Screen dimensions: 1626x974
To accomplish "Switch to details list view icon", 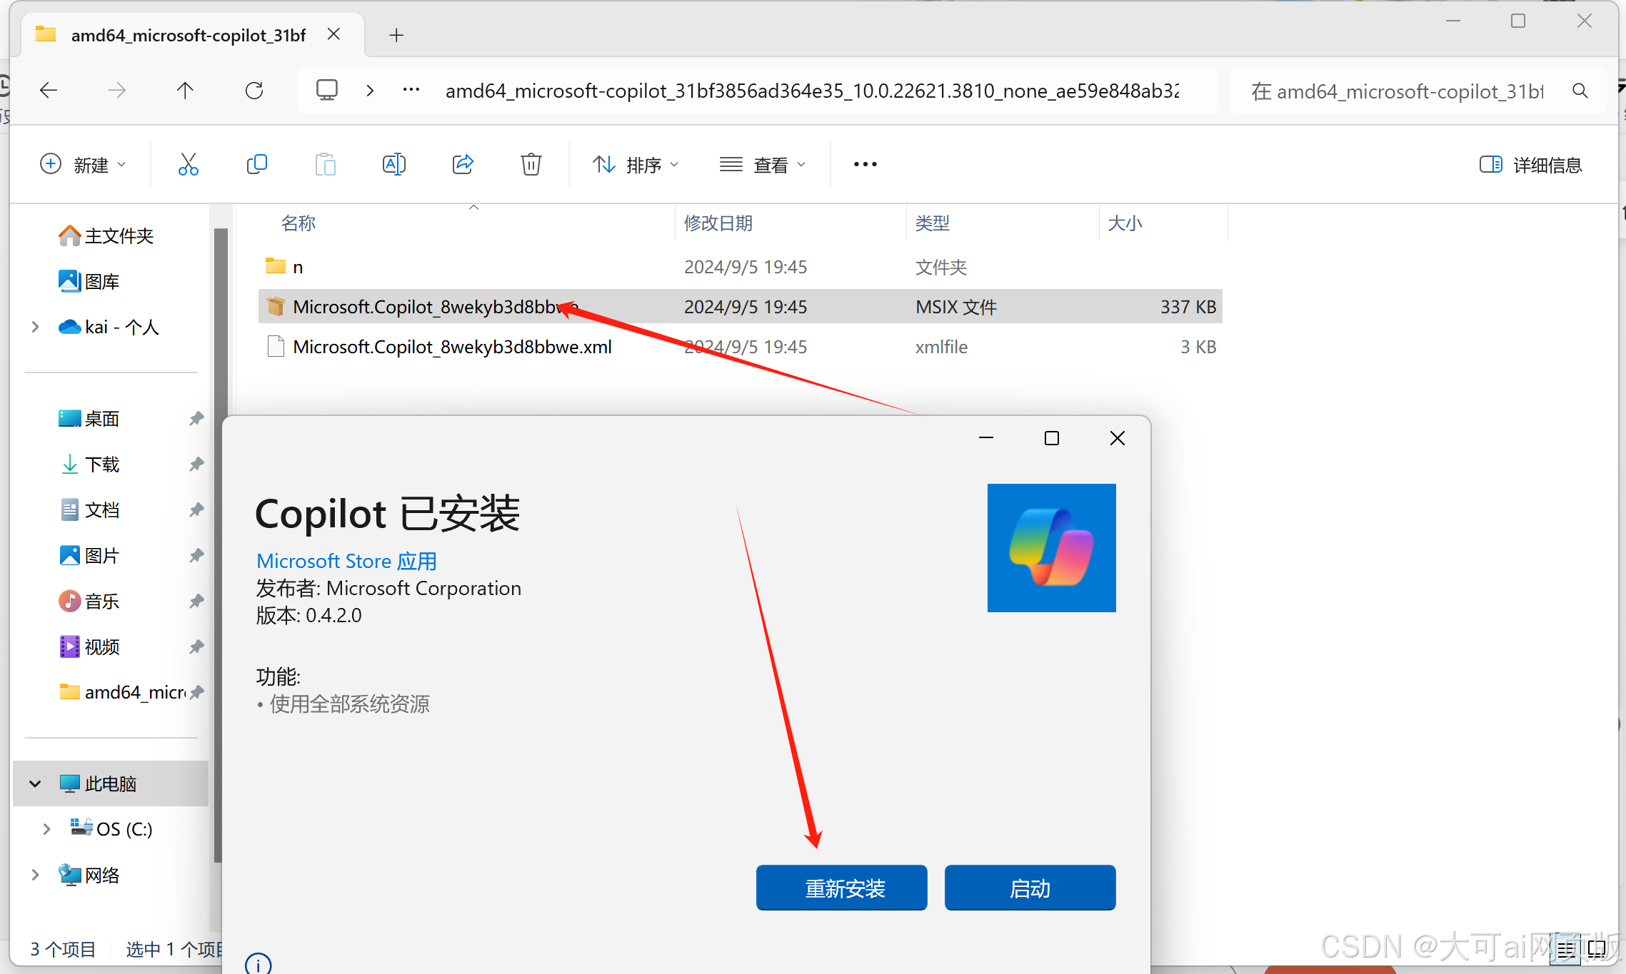I will click(x=1565, y=950).
